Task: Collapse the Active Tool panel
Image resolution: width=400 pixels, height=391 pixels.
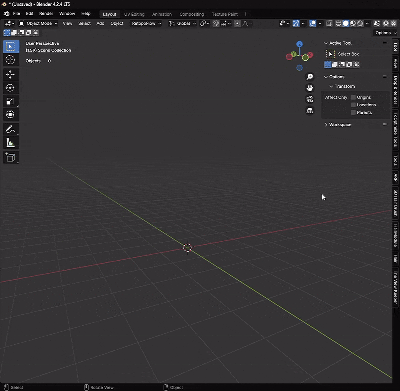Action: pos(326,43)
